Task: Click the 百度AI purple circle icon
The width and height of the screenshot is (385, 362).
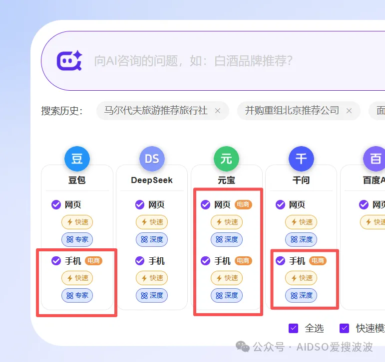Action: pyautogui.click(x=374, y=159)
